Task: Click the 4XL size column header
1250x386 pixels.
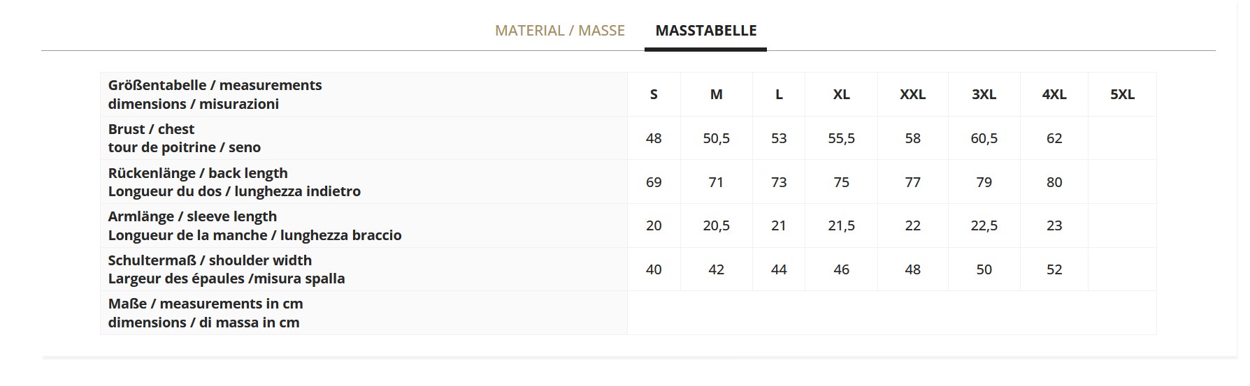Action: coord(1054,94)
